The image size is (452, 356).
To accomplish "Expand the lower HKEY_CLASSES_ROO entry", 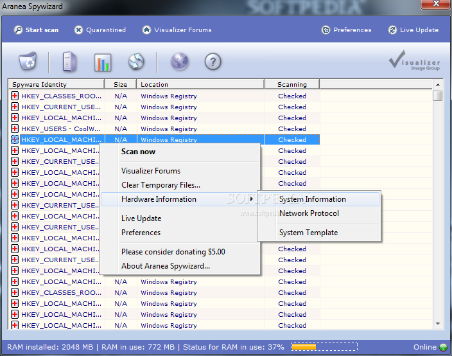I will pyautogui.click(x=15, y=292).
